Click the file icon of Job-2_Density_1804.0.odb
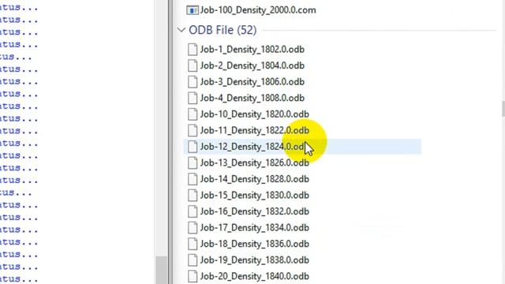This screenshot has width=505, height=284. pos(193,65)
